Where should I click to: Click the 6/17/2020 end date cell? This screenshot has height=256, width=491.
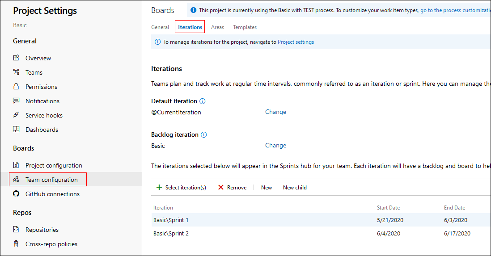(457, 234)
